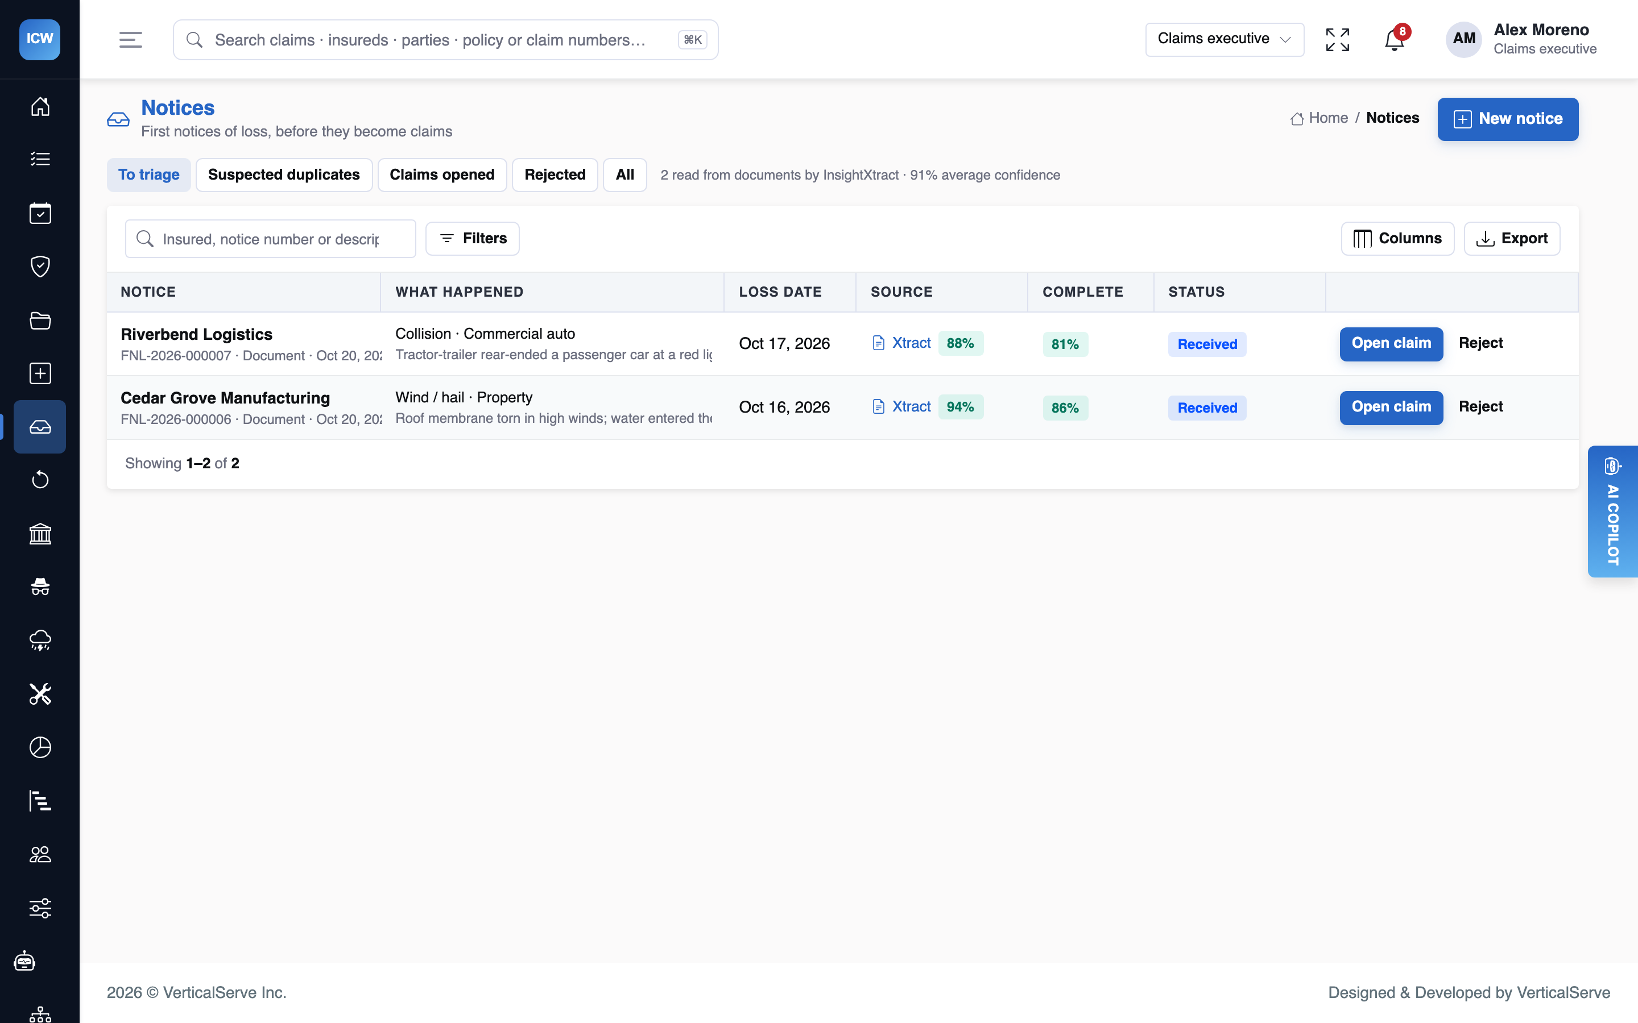
Task: Open the robot icon in sidebar
Action: pyautogui.click(x=25, y=960)
